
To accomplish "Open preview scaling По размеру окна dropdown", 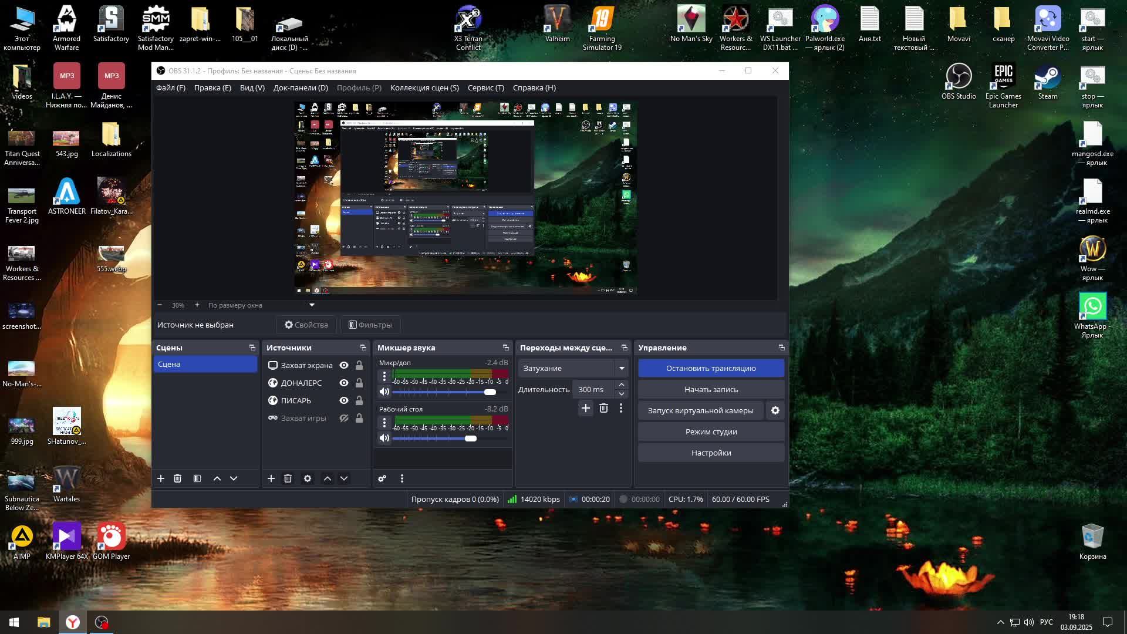I will tap(312, 305).
